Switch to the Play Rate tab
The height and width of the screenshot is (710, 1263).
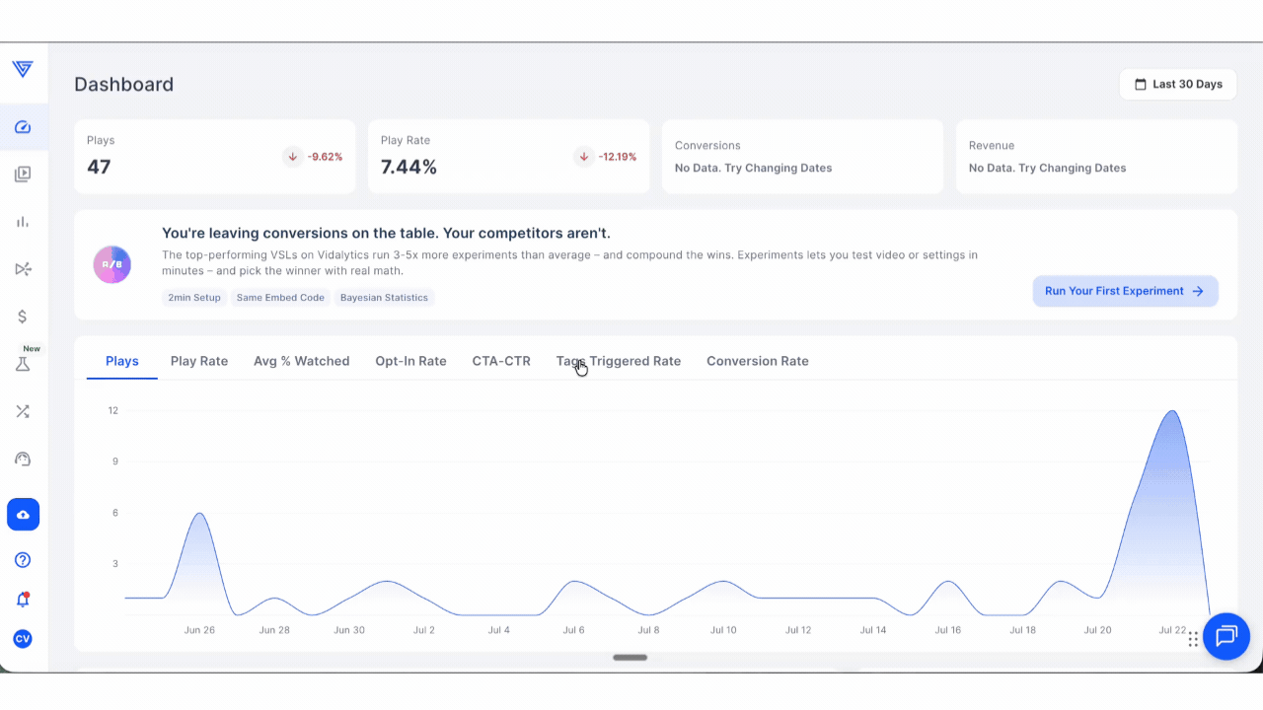(x=199, y=361)
